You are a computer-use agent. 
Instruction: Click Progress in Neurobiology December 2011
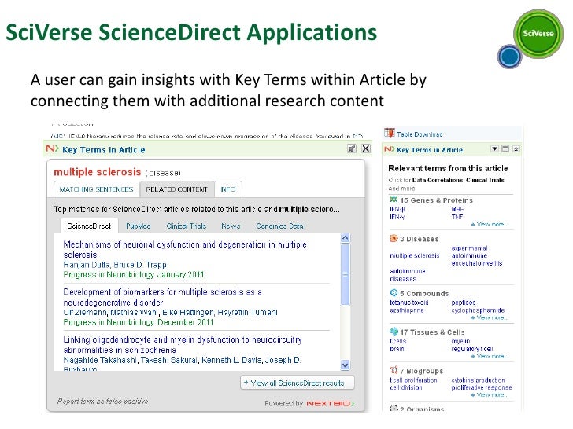point(139,322)
